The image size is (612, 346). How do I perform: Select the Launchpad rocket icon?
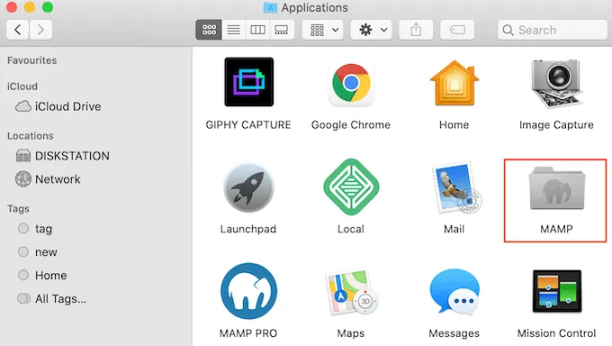(248, 187)
